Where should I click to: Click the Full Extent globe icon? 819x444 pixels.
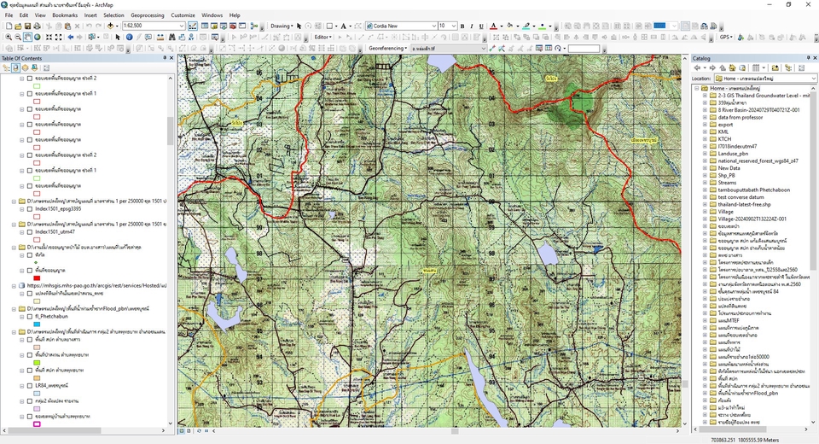(x=38, y=38)
